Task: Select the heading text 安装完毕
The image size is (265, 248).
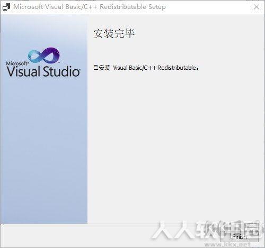Action: (114, 33)
